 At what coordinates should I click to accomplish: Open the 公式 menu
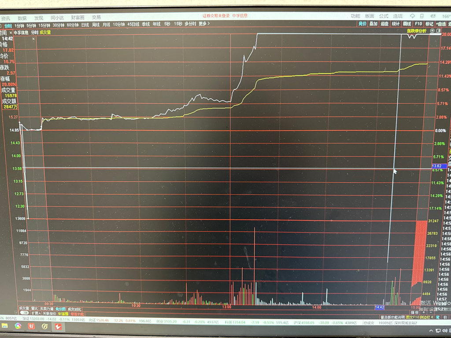coord(384,16)
